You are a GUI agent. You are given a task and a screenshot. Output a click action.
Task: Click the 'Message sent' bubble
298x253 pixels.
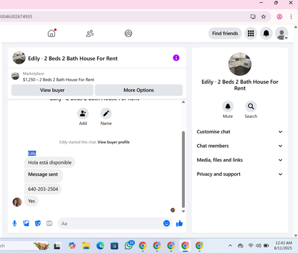[x=44, y=176]
